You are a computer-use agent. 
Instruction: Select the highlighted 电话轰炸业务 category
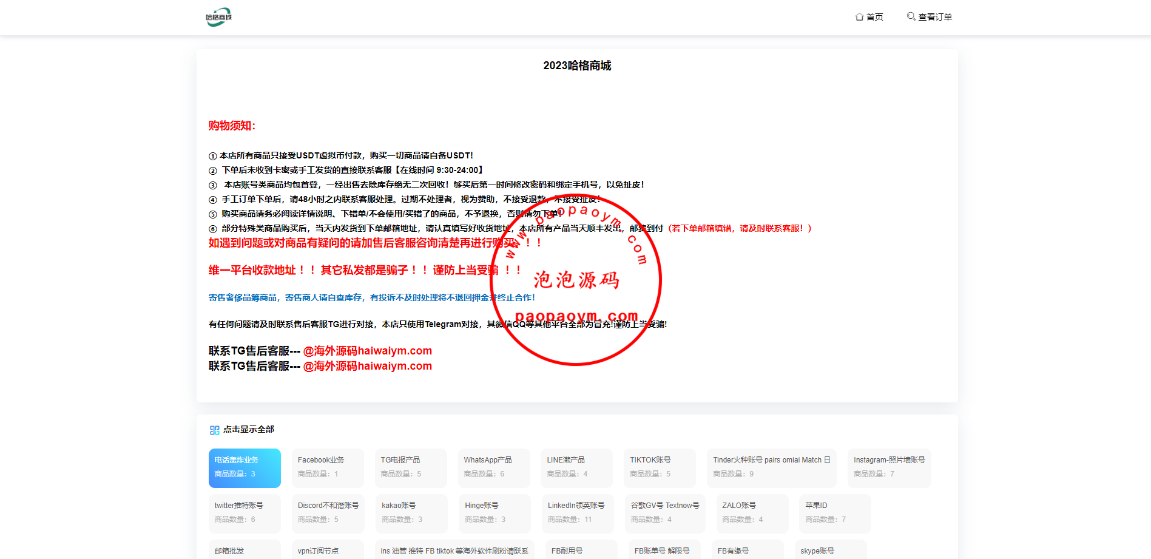pyautogui.click(x=245, y=467)
